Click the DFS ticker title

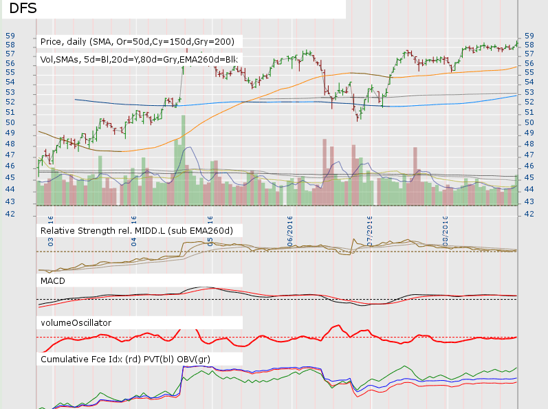pos(23,8)
